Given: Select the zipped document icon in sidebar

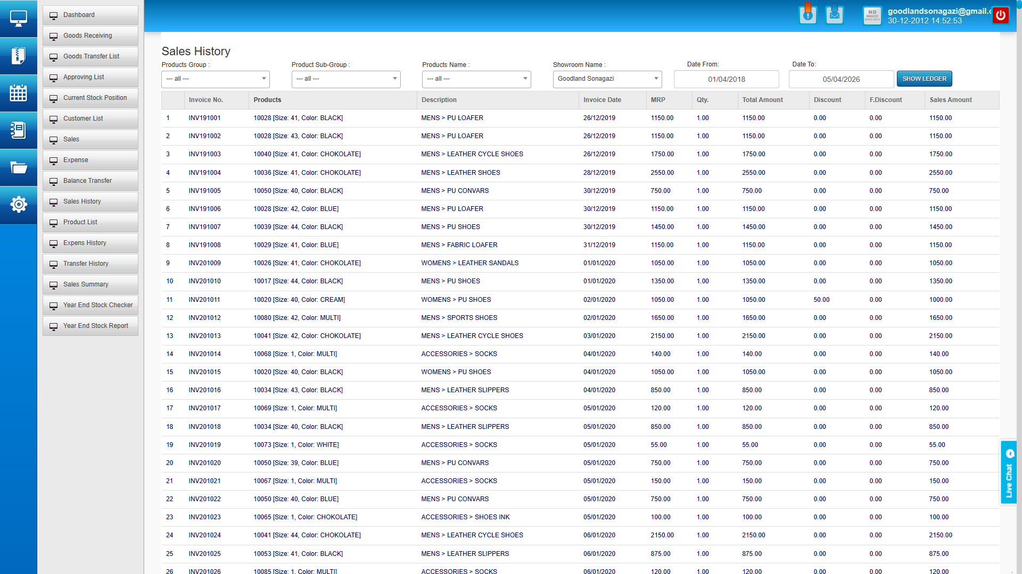Looking at the screenshot, I should 19,55.
